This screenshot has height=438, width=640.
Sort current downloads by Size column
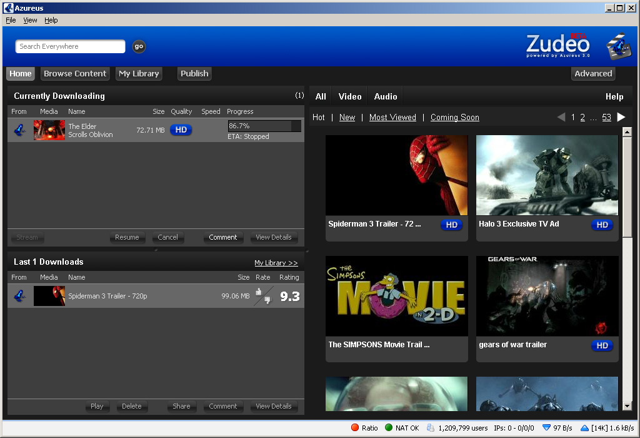pos(158,111)
